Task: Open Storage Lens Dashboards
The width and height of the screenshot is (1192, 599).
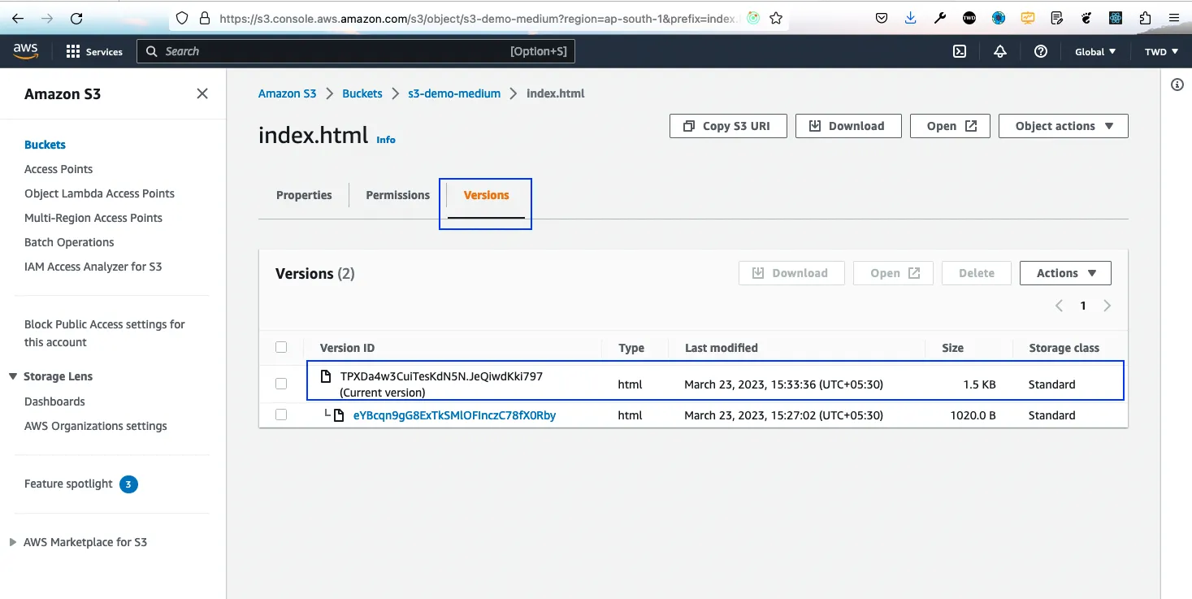Action: [x=54, y=402]
